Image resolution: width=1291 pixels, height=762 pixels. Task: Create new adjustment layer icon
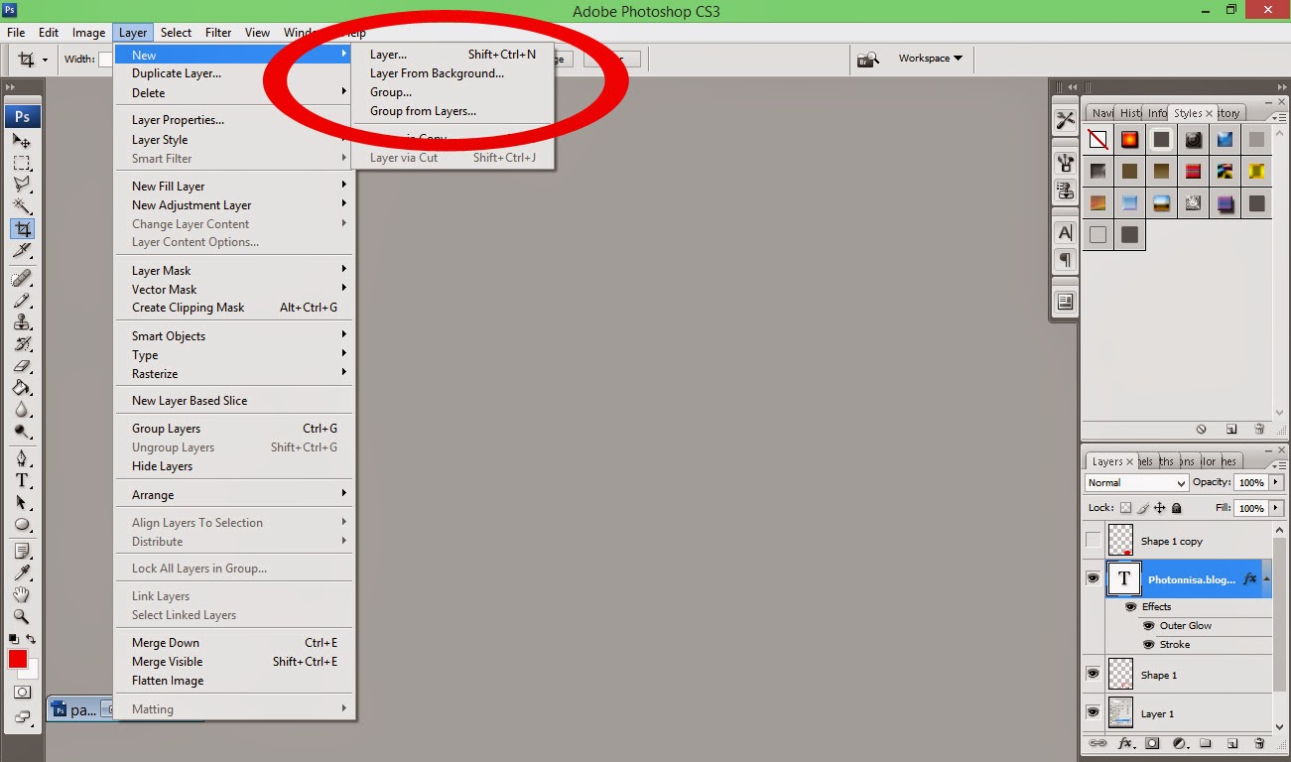tap(1180, 743)
